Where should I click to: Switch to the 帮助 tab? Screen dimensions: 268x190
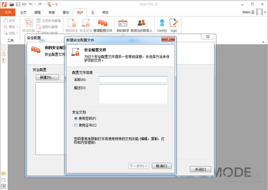tap(105, 13)
